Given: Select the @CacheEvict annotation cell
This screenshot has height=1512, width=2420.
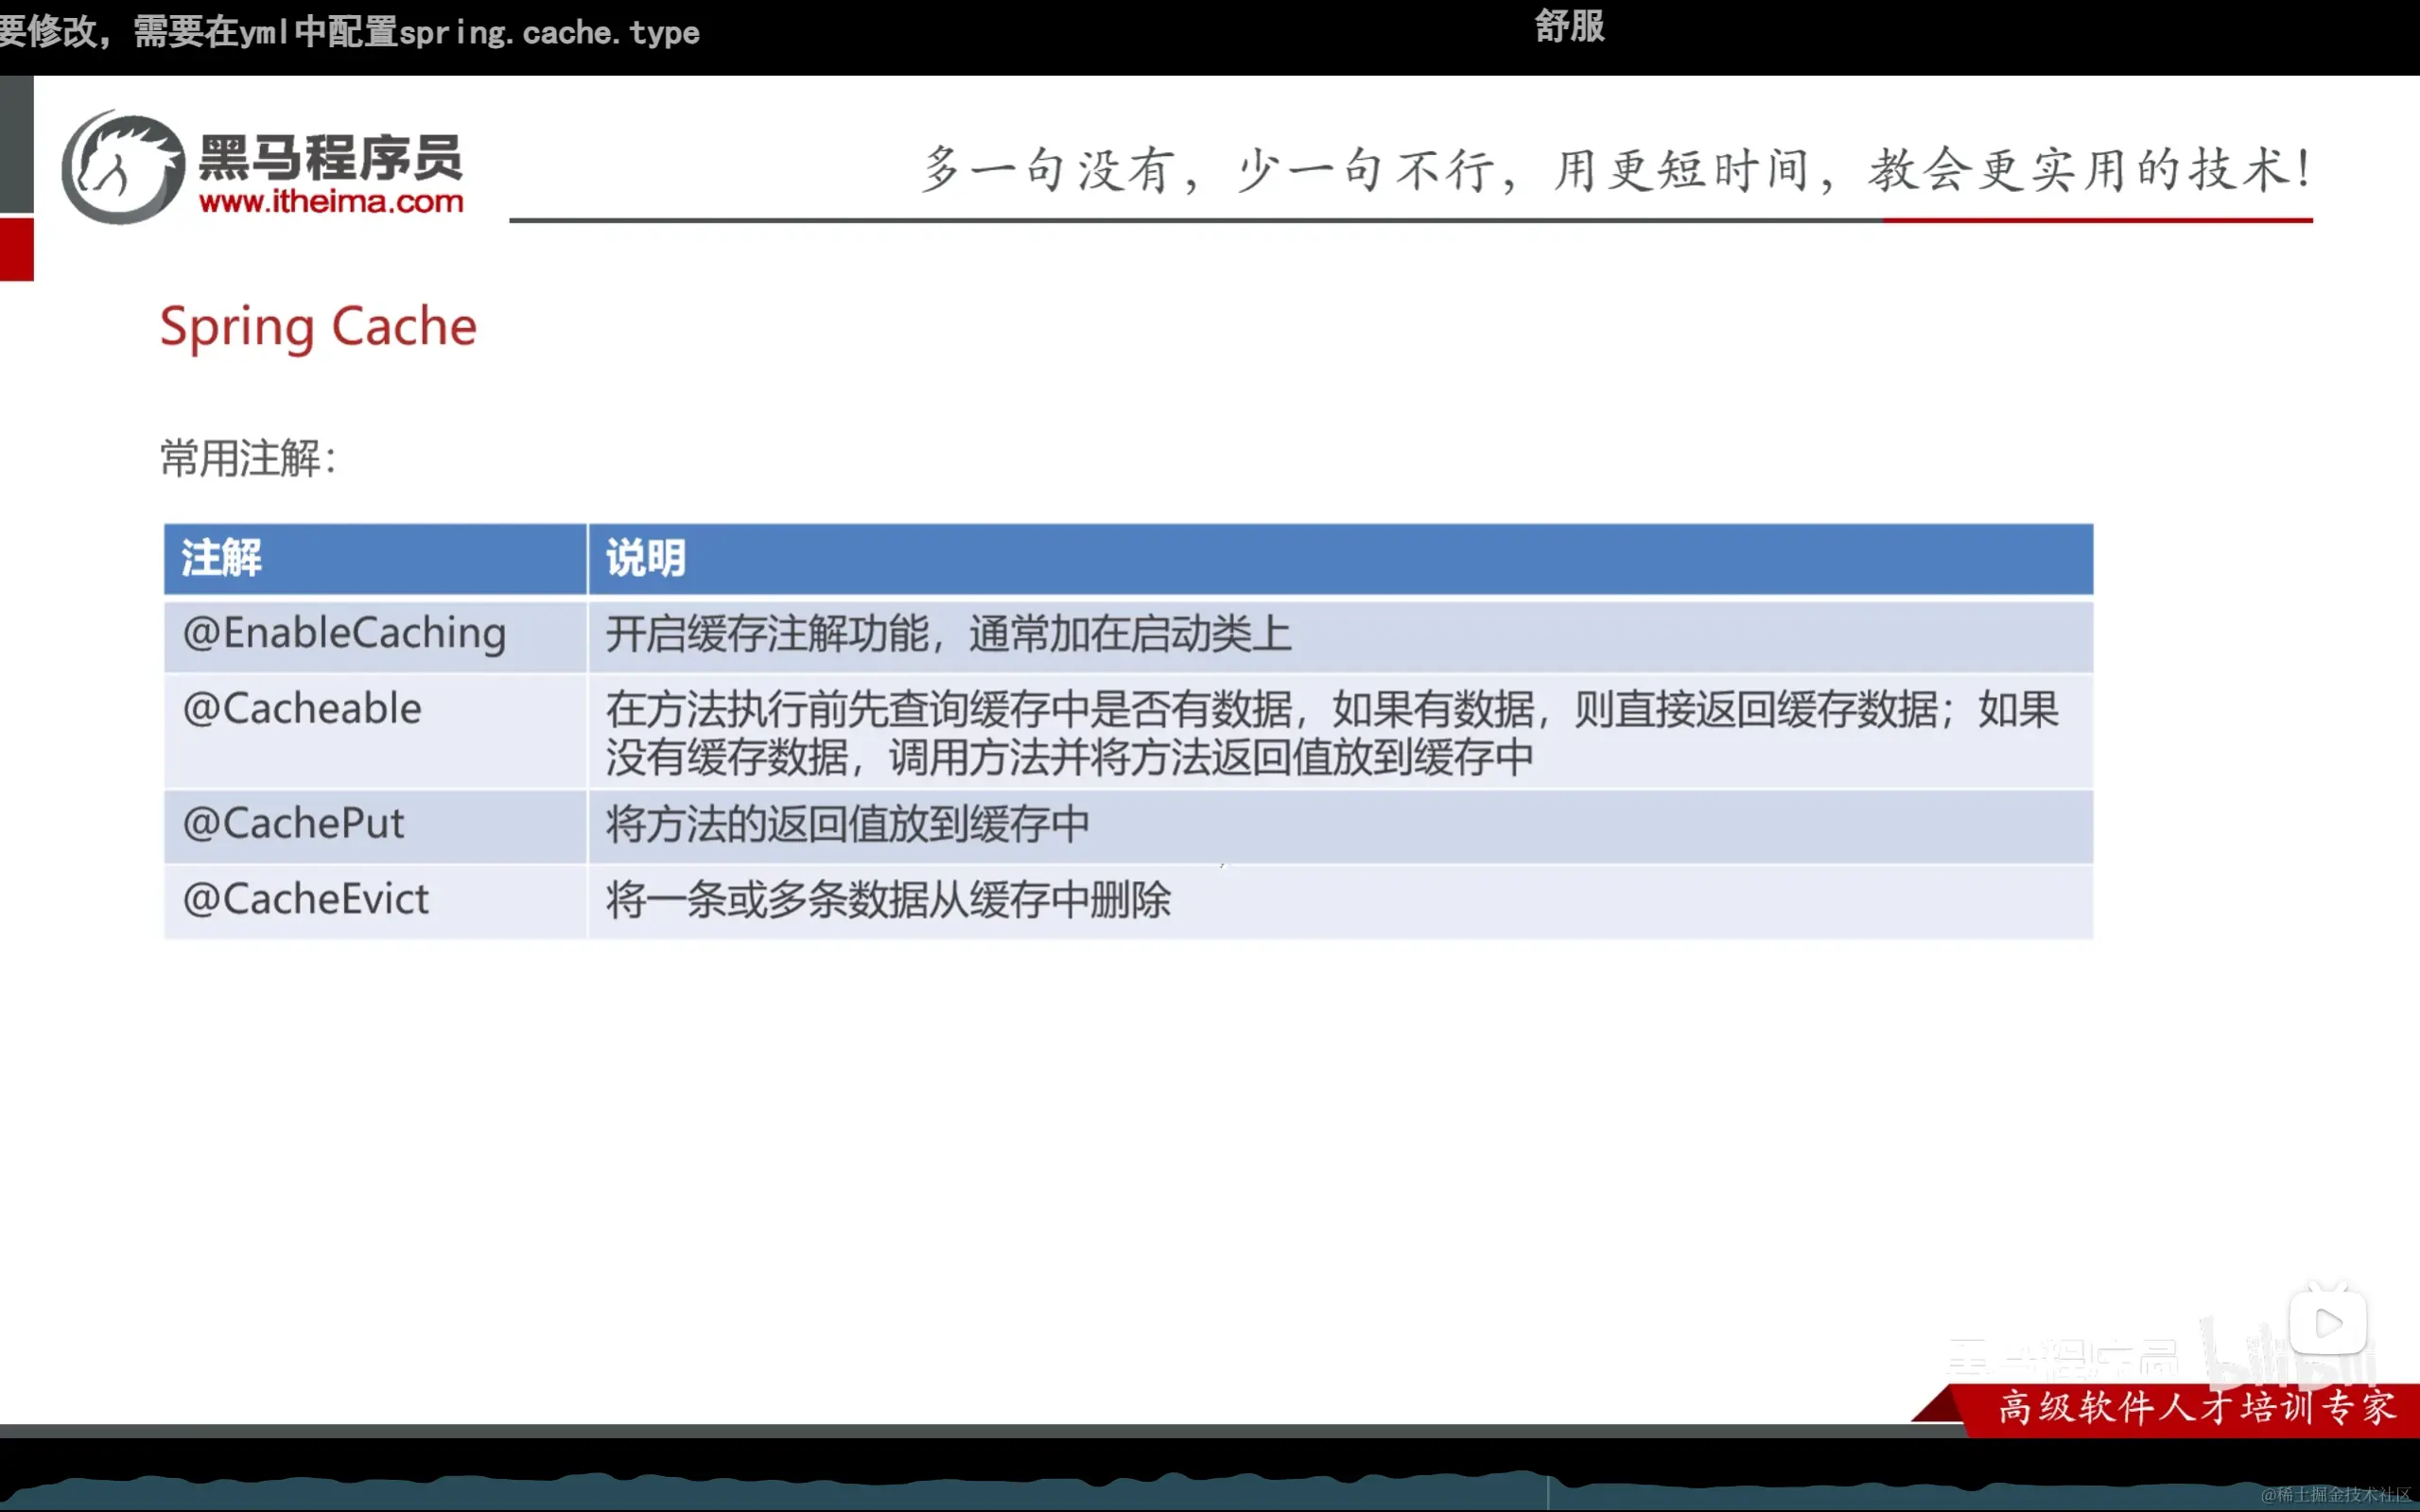Looking at the screenshot, I should tap(306, 899).
